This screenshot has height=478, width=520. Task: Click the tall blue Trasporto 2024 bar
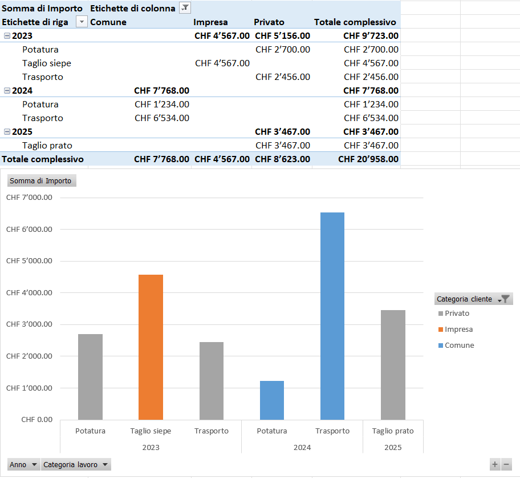coord(332,316)
